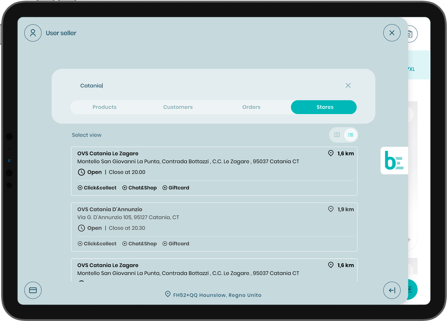Switch to the Customers tab

click(178, 107)
